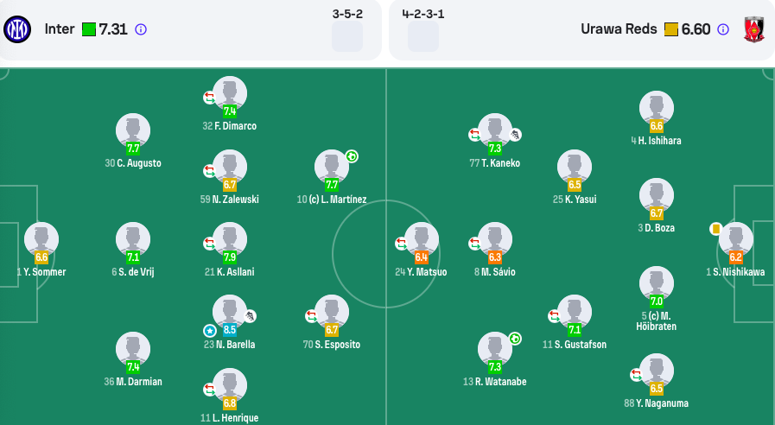Click goal icon on L. Martínez
Viewport: 775px width, 425px height.
[352, 156]
